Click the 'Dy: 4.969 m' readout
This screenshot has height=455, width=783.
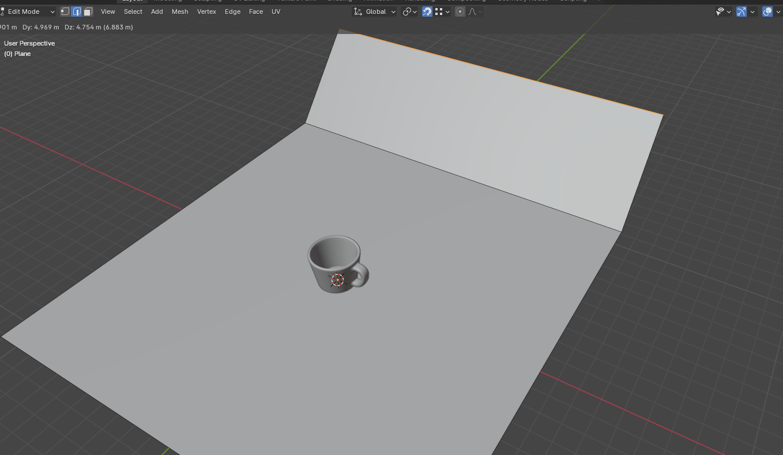[40, 27]
